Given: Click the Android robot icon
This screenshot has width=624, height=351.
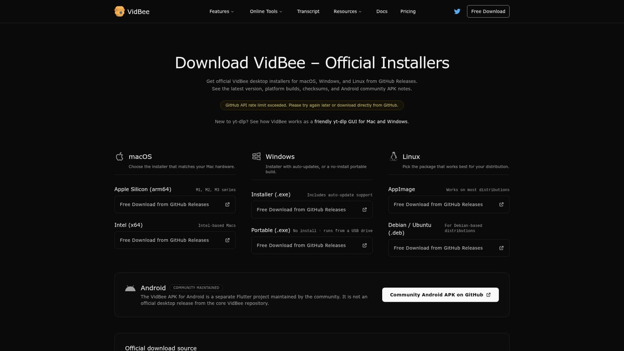Looking at the screenshot, I should tap(130, 288).
